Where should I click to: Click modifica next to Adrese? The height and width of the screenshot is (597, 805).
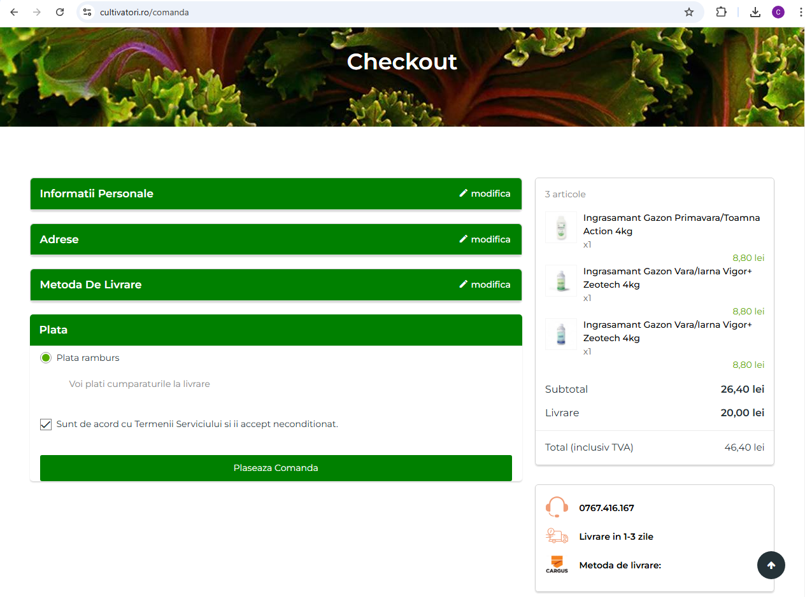485,239
